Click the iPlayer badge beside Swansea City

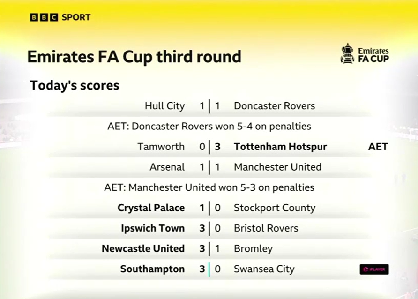click(x=374, y=269)
